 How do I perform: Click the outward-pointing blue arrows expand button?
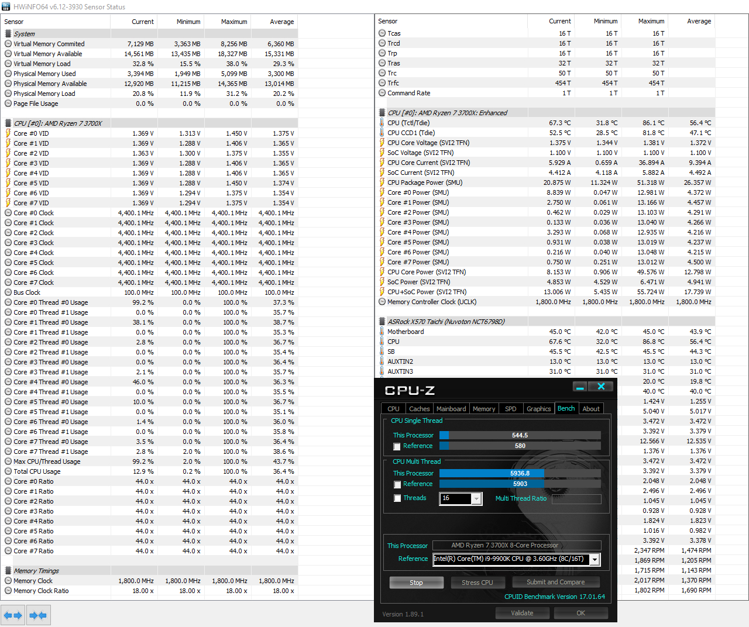click(13, 615)
